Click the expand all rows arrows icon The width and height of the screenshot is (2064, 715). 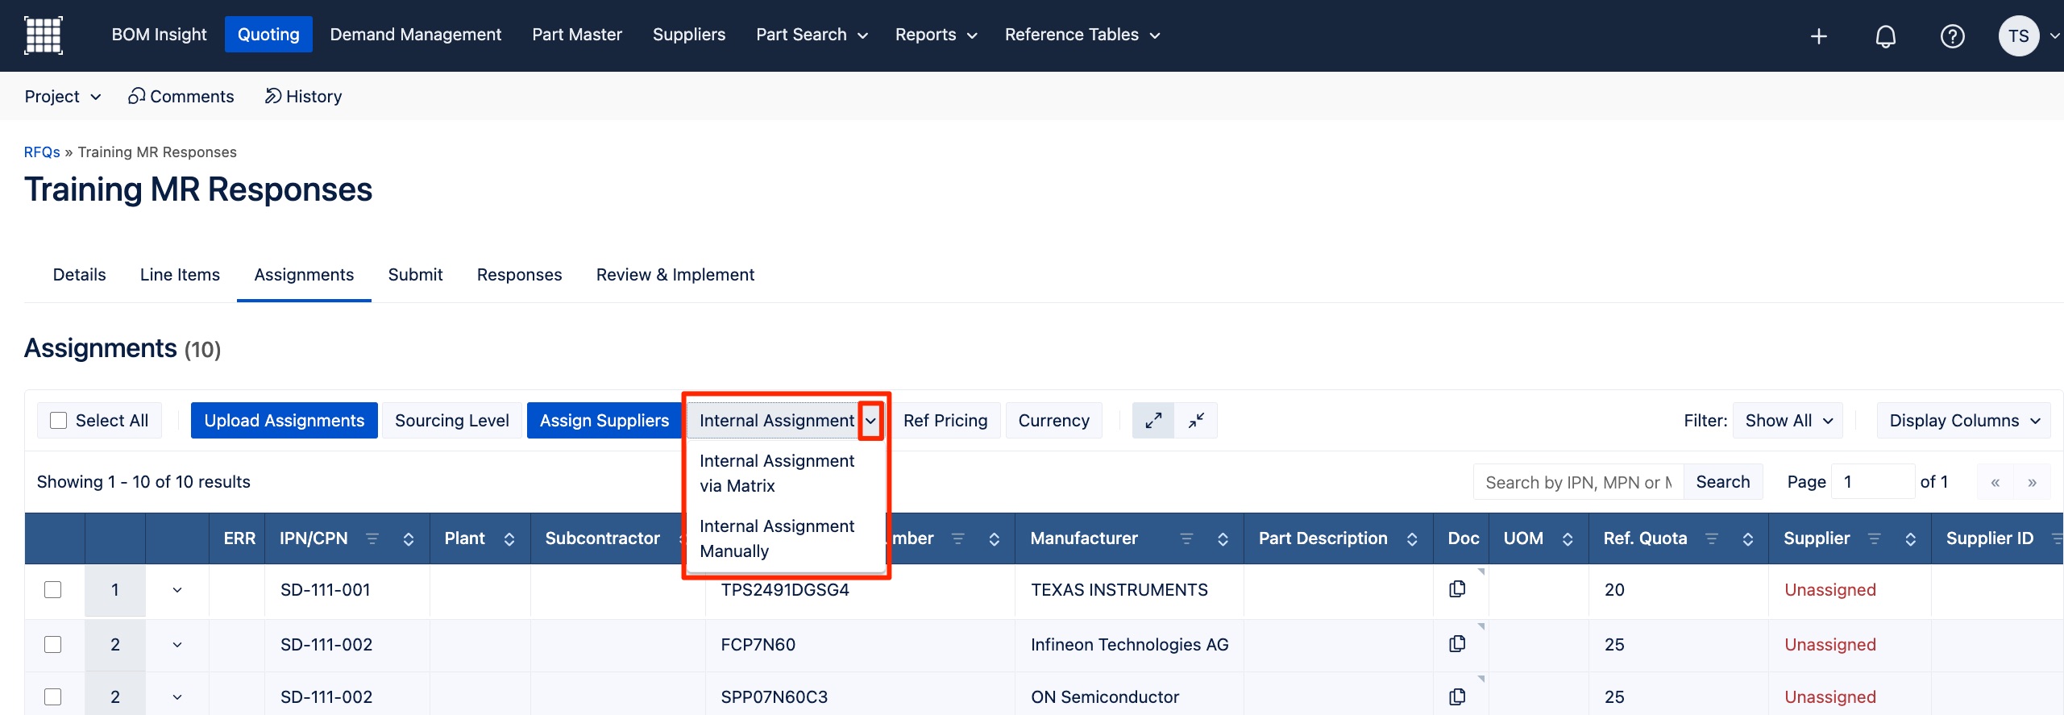click(x=1153, y=421)
